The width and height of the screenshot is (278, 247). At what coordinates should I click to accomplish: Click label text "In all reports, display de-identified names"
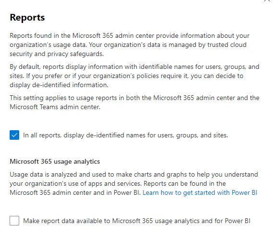coord(85,135)
